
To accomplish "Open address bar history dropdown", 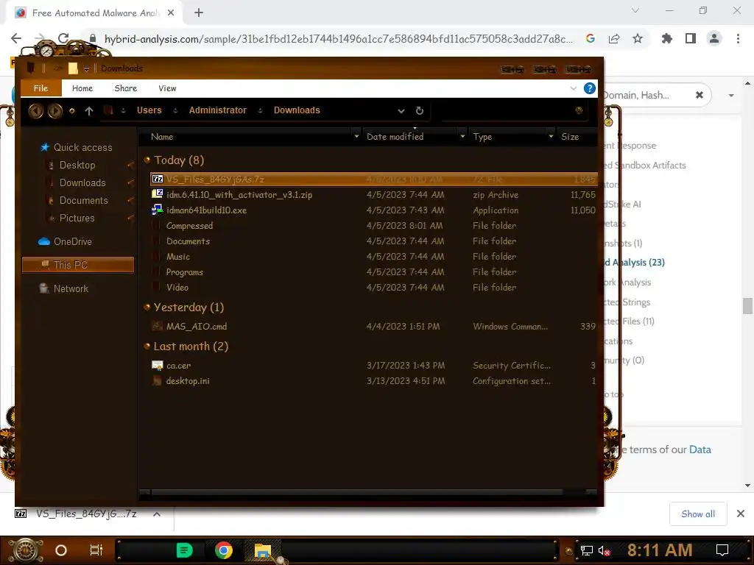I will coord(401,111).
